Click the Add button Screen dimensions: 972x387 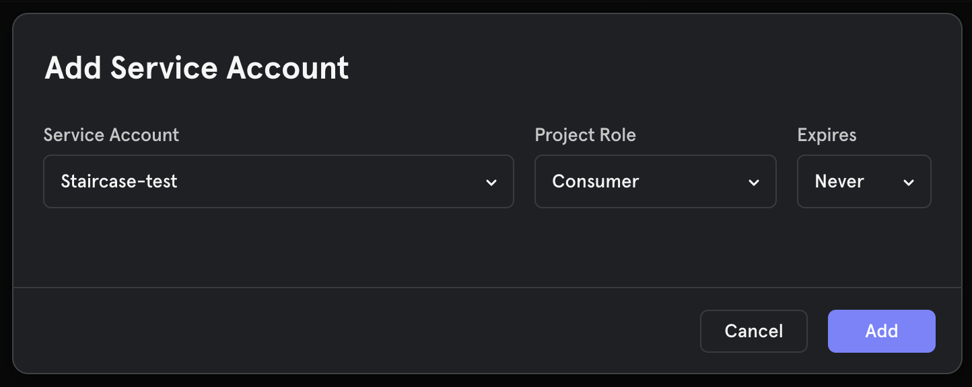pos(882,331)
